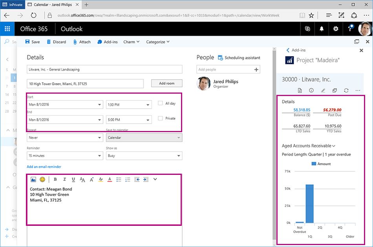Decrease paragraph indent
The image size is (373, 247).
(137, 180)
